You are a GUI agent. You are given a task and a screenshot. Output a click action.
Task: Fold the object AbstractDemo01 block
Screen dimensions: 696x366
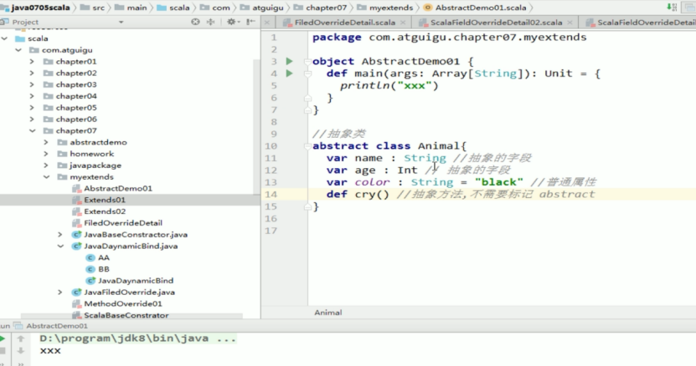click(x=307, y=62)
